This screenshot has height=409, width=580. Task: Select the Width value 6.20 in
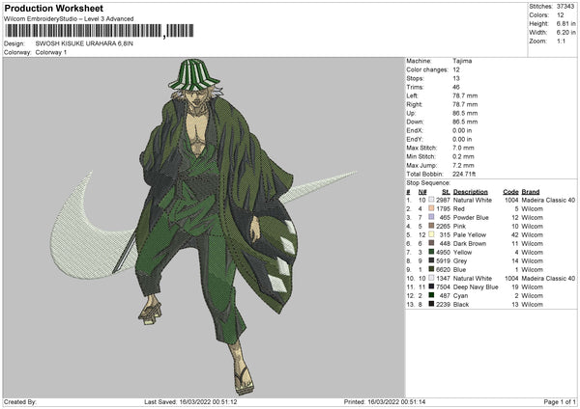(x=566, y=33)
